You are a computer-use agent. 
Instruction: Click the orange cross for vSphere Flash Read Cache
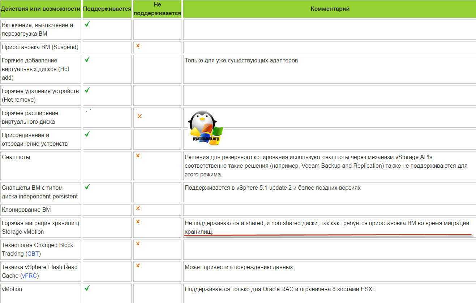pos(138,265)
